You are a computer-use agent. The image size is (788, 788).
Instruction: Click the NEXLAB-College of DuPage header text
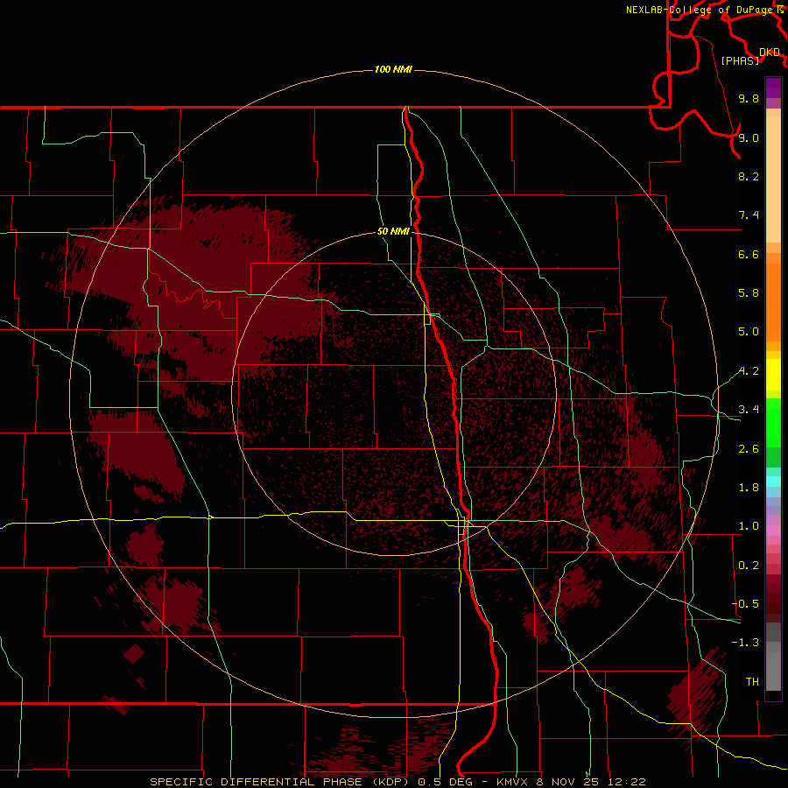[x=699, y=10]
